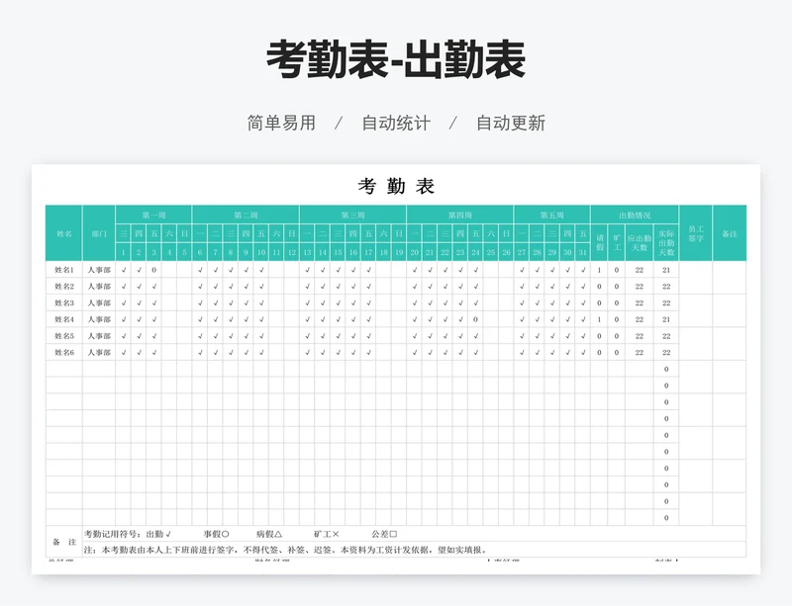
Task: Click the 应出勤天数 sub-header
Action: 639,243
